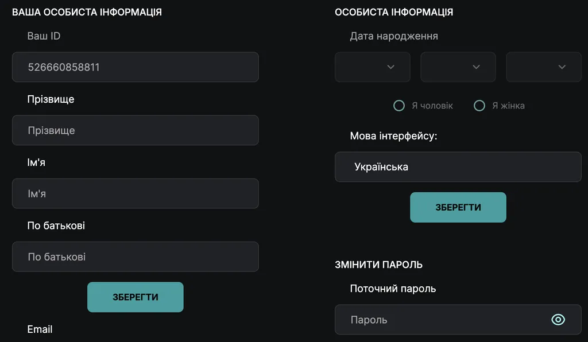Click ЗБЕРЕГТИ under the language settings
588x342 pixels.
458,207
